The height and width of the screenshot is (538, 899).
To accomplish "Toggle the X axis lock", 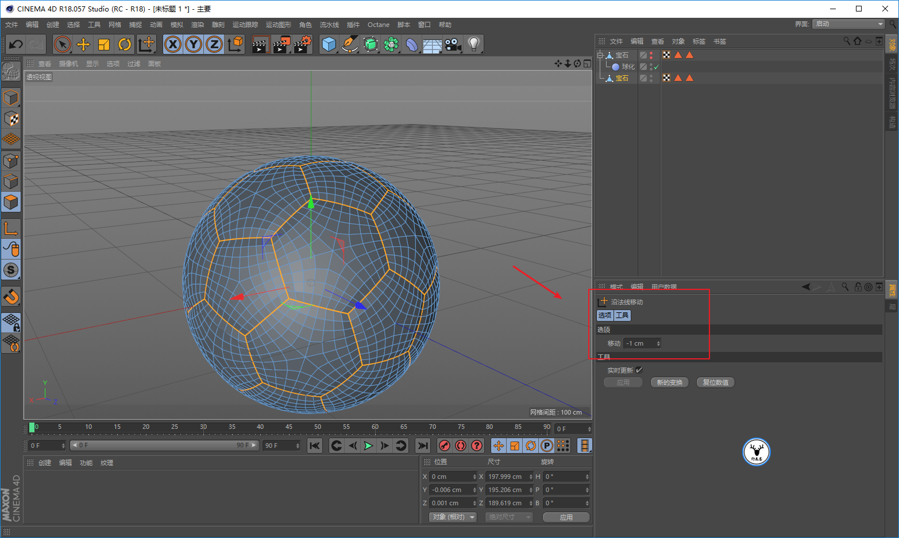I will pos(173,44).
